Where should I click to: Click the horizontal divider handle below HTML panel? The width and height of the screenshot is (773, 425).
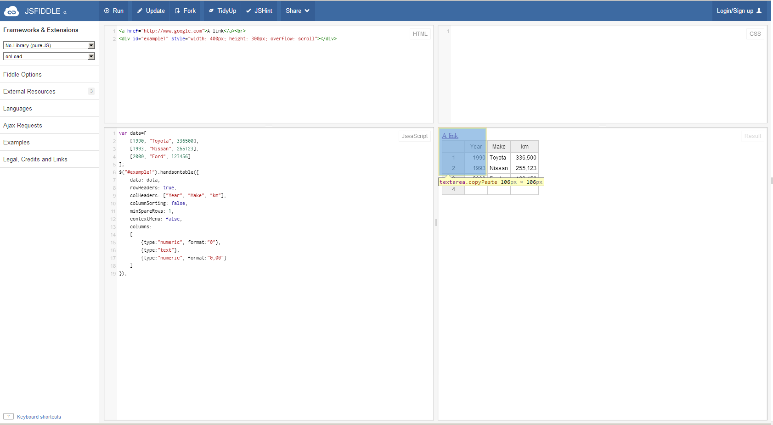(x=269, y=125)
